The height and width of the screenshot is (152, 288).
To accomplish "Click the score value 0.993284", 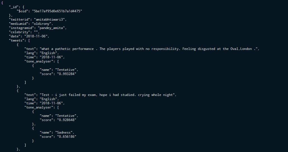I will [x=67, y=74].
